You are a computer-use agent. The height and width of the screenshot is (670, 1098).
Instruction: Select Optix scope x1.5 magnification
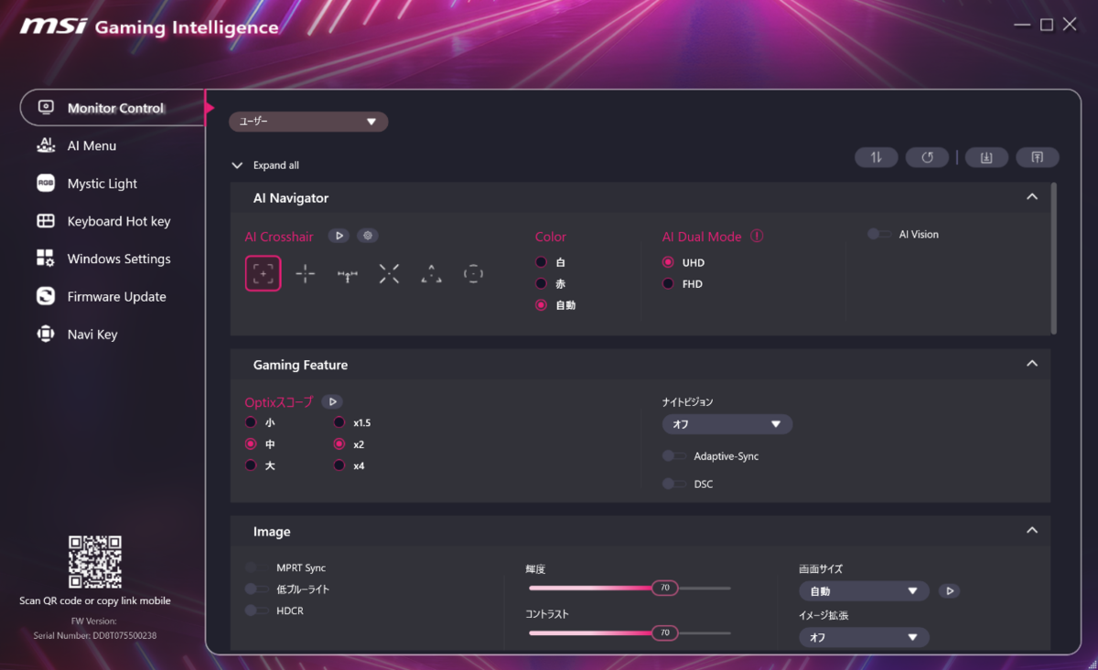pyautogui.click(x=339, y=422)
